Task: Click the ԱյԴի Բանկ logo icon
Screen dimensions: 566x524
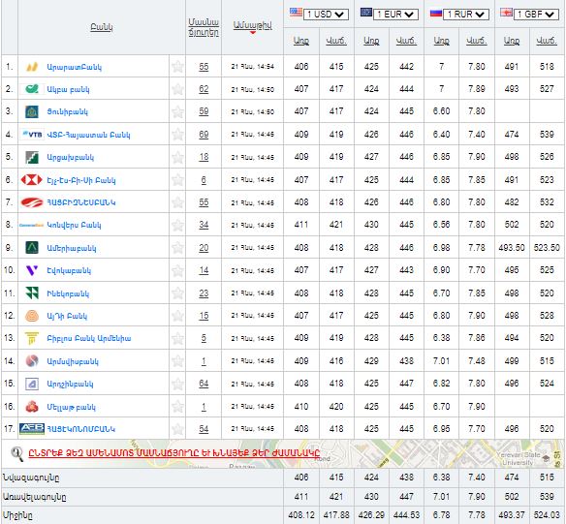Action: coord(32,316)
